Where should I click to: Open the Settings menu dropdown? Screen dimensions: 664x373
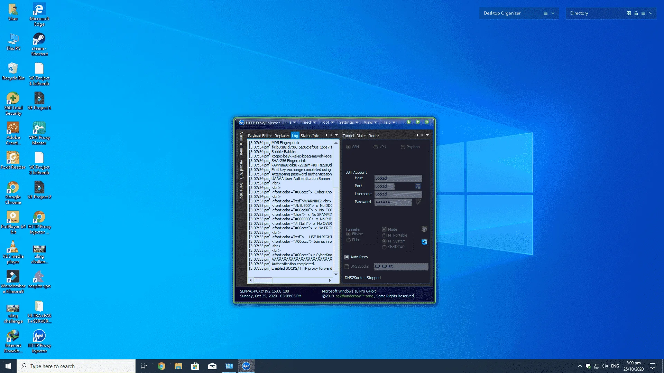click(349, 122)
